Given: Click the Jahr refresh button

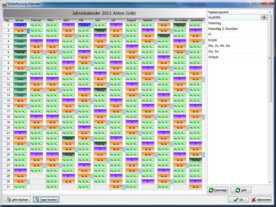Looking at the screenshot, I should (241, 190).
